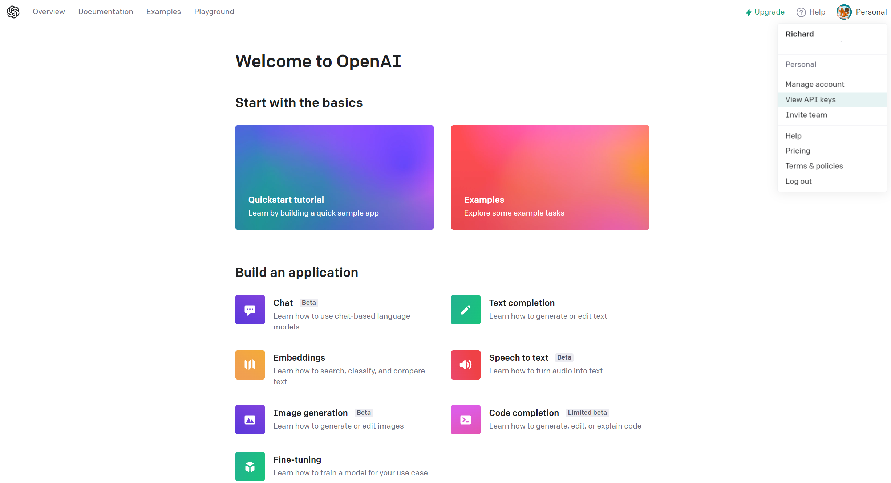Click the Code completion icon
Viewport: 891px width, 483px height.
pyautogui.click(x=465, y=419)
